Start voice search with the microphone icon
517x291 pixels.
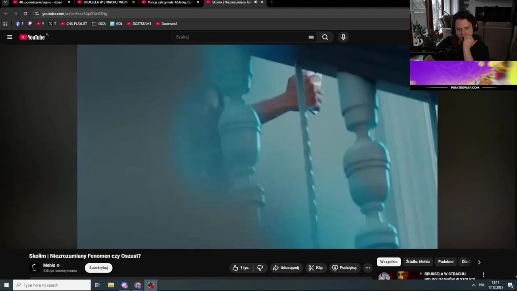coord(343,37)
